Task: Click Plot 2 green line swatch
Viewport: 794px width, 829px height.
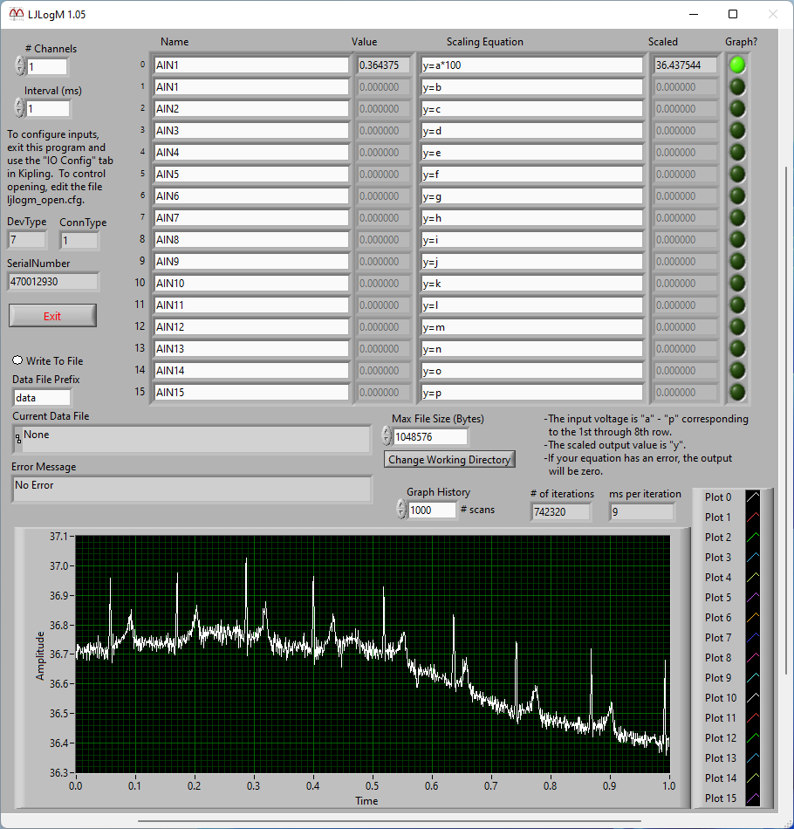Action: [752, 538]
